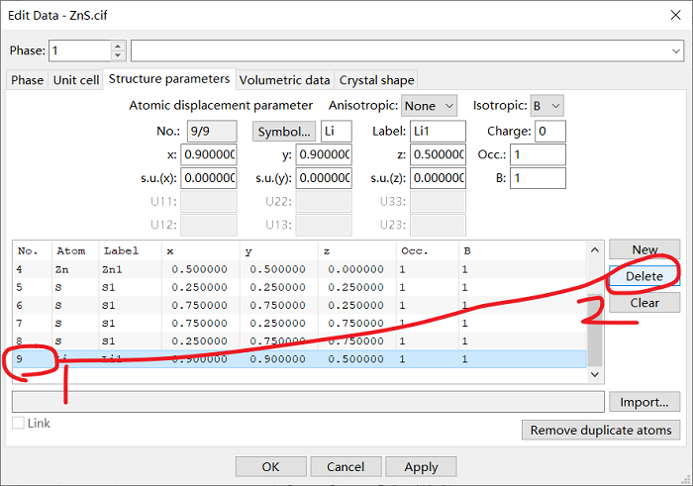Click the Symbol... button
The height and width of the screenshot is (486, 693).
coord(285,132)
